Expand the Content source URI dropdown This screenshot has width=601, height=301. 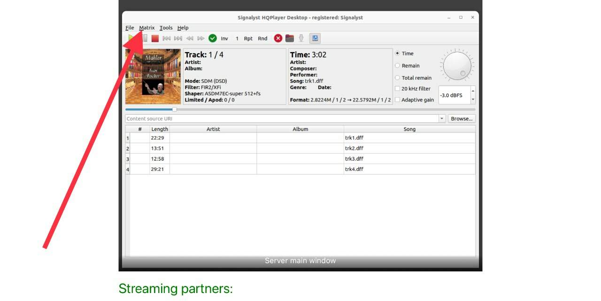(442, 119)
